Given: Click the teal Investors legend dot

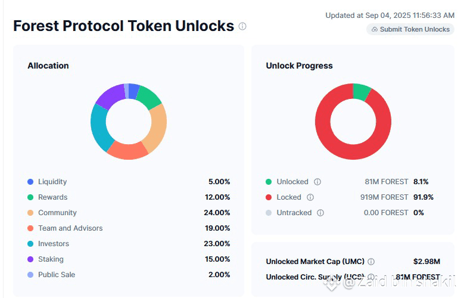Looking at the screenshot, I should coord(30,244).
